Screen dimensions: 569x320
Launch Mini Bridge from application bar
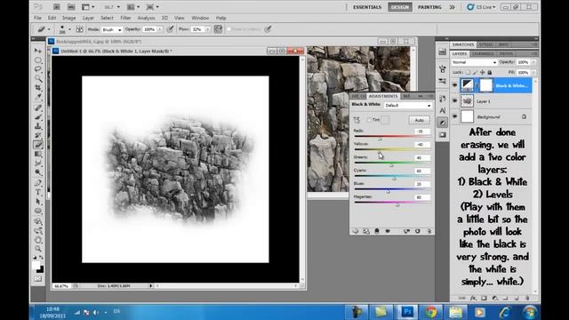click(71, 7)
